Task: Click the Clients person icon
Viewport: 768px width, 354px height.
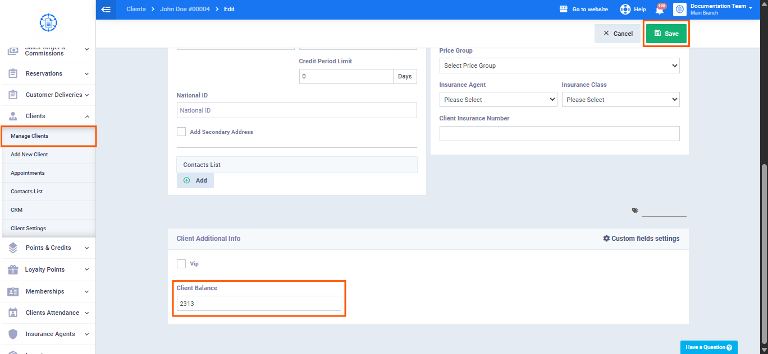Action: click(x=13, y=116)
